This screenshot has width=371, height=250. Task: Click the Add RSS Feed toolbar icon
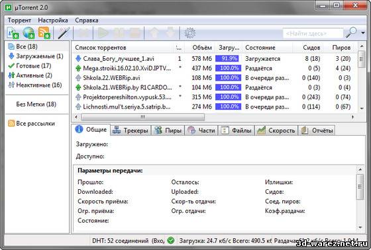pos(44,32)
